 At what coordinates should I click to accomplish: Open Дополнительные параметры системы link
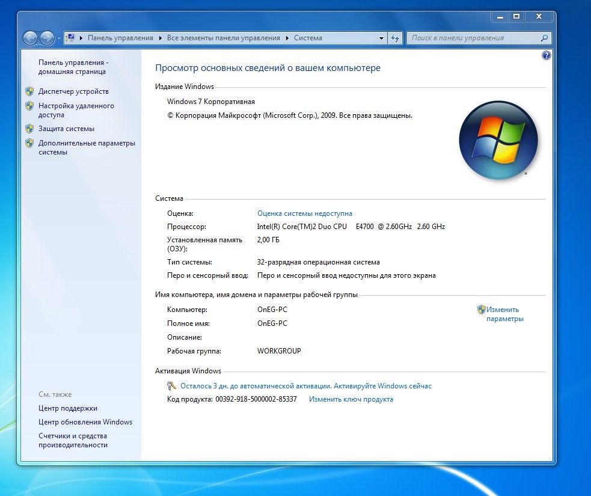coord(87,148)
